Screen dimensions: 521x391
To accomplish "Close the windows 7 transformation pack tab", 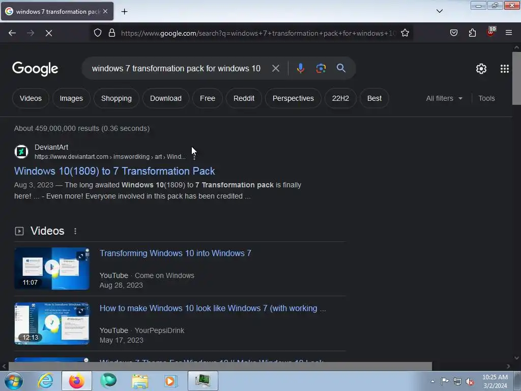I will coord(105,11).
